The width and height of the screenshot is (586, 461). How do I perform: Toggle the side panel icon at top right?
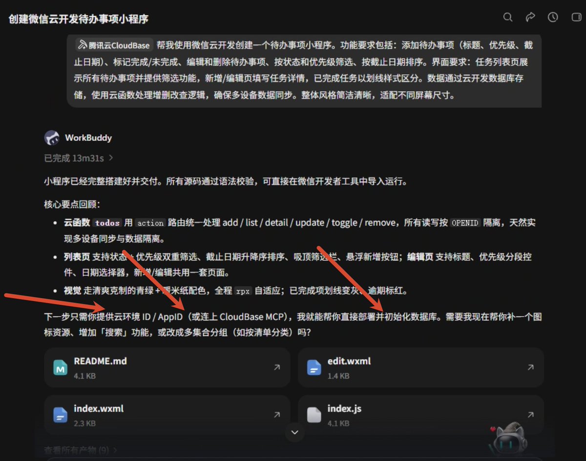point(576,18)
